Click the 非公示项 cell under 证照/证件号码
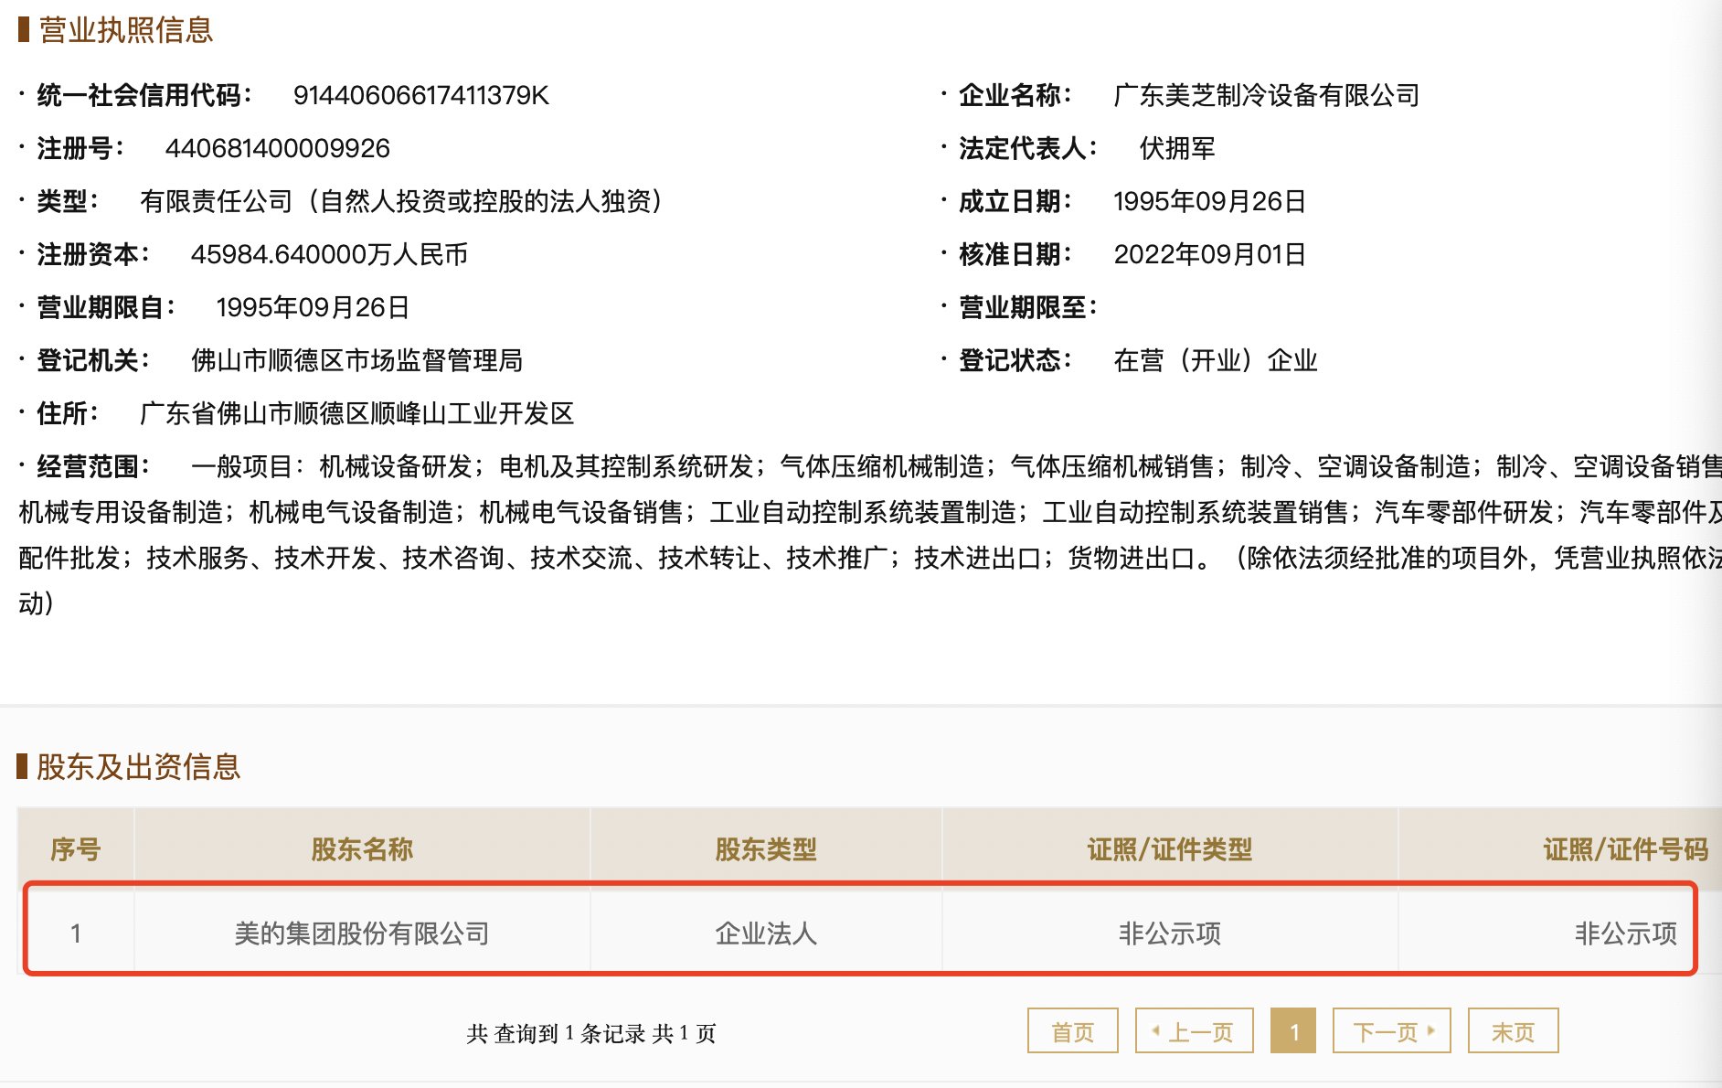This screenshot has height=1088, width=1722. (1625, 933)
